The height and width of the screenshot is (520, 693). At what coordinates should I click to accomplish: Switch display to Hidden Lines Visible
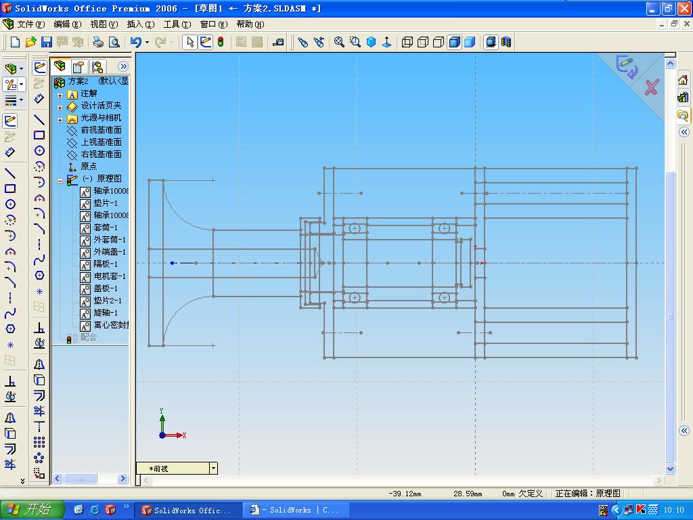click(x=423, y=42)
